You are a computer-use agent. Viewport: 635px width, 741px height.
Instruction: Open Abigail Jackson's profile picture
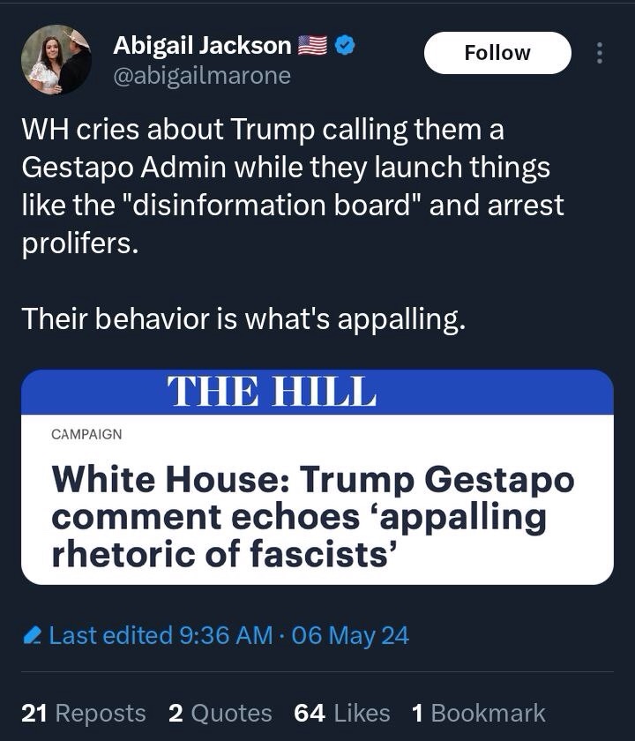[x=56, y=60]
